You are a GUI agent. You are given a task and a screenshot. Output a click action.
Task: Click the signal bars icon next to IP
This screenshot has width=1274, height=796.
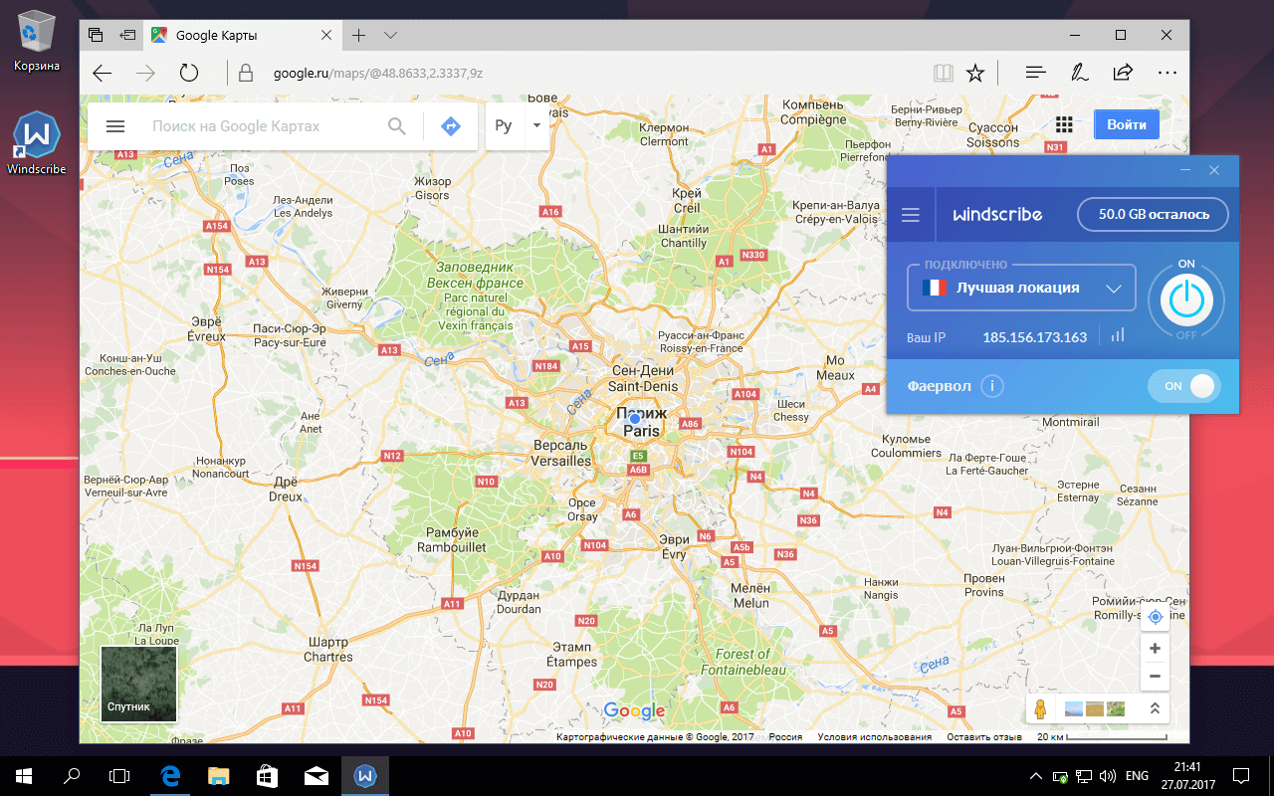coord(1118,336)
